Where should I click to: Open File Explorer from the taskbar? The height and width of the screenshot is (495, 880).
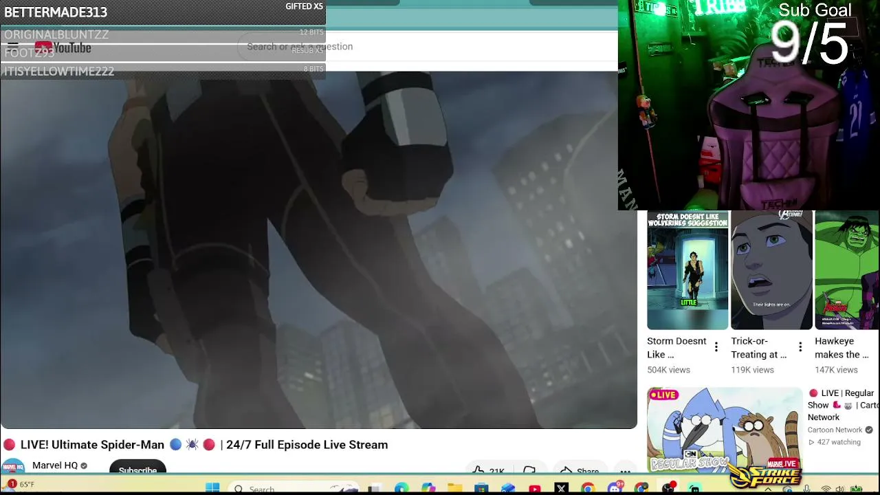click(454, 489)
